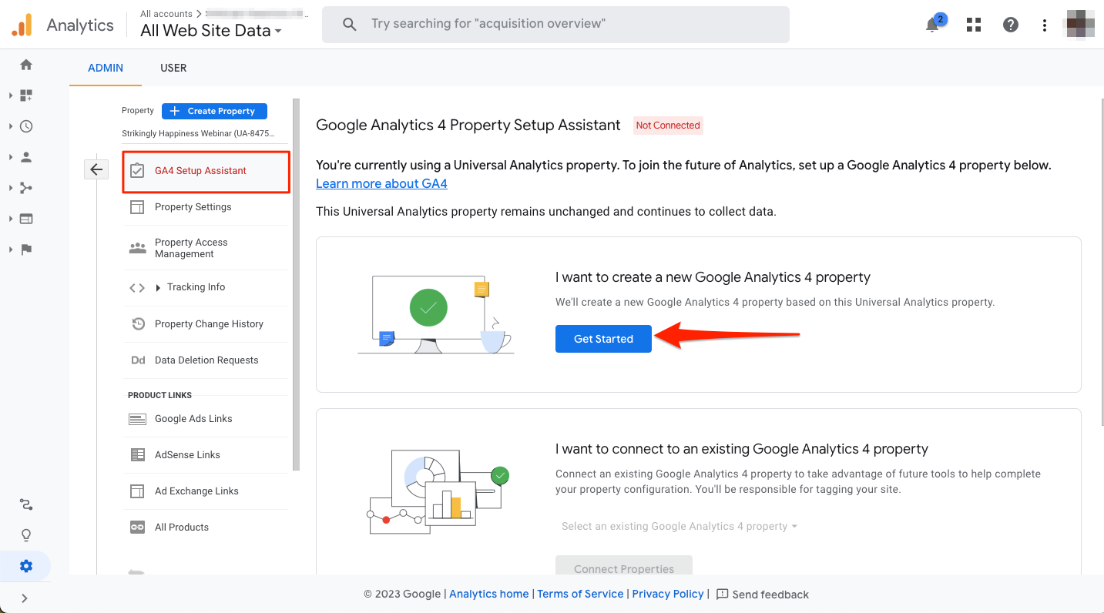This screenshot has height=613, width=1104.
Task: Open Privacy Policy link
Action: [668, 594]
